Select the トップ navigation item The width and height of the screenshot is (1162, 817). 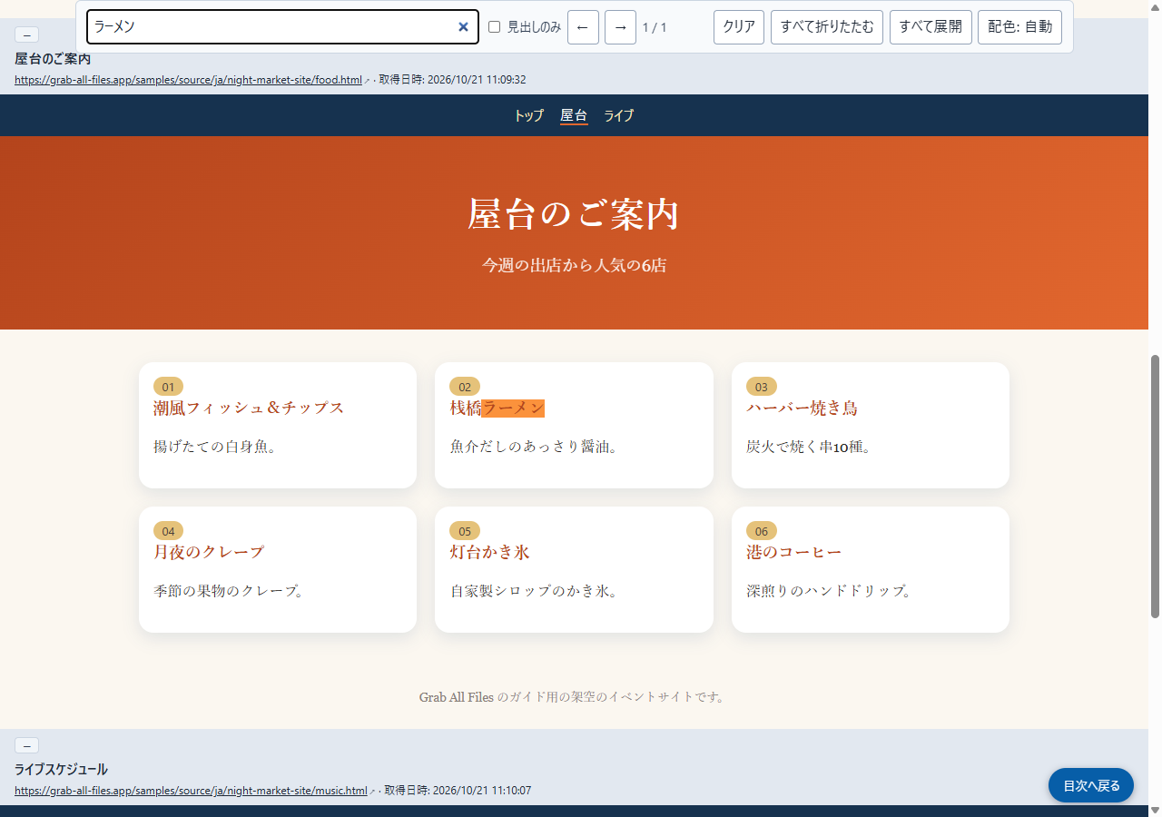click(x=529, y=115)
